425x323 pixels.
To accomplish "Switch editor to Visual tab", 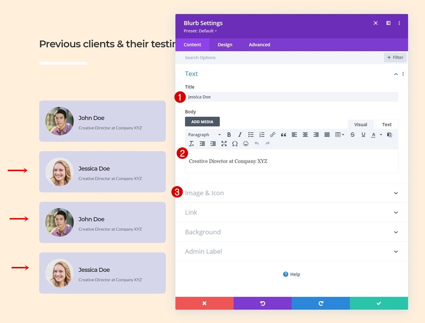I will pos(360,125).
